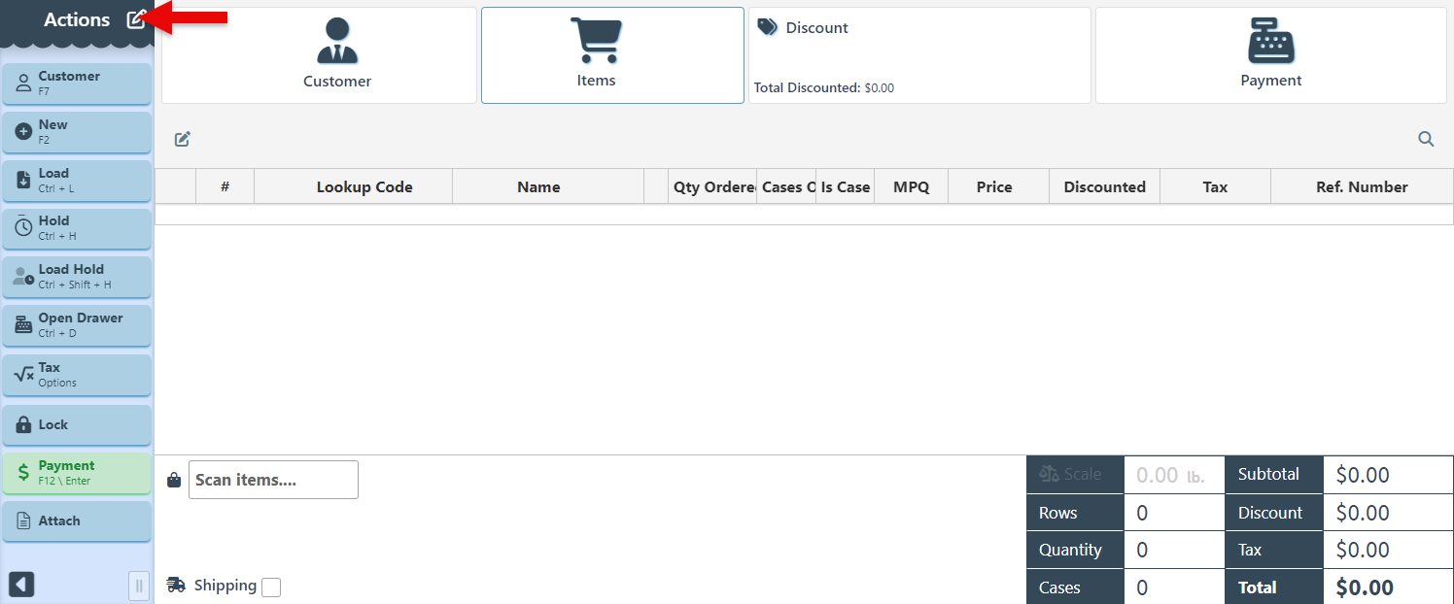Click the Scan items input field
Viewport: 1454px width, 604px height.
tap(273, 480)
